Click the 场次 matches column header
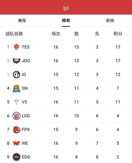Image resolution: width=132 pixels, height=163 pixels. point(56,34)
